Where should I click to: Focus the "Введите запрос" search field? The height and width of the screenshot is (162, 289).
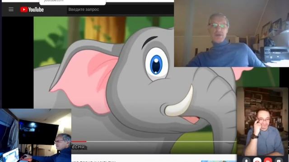pos(120,9)
